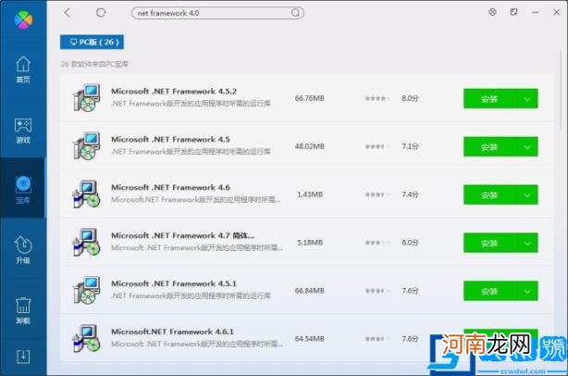Image resolution: width=568 pixels, height=376 pixels.
Task: Click the colorful app logo in the sidebar
Action: pos(23,19)
